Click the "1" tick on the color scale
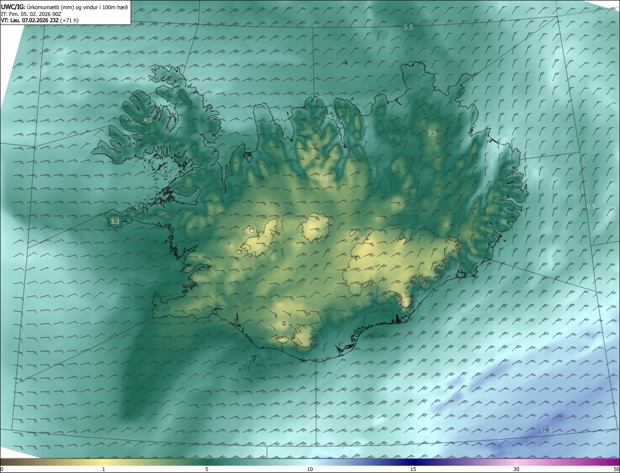This screenshot has height=473, width=620. click(104, 469)
